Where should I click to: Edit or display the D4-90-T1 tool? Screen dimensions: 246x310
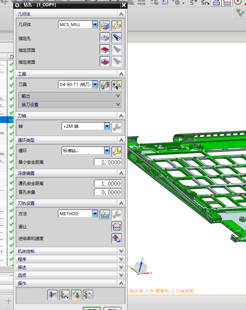(x=117, y=86)
